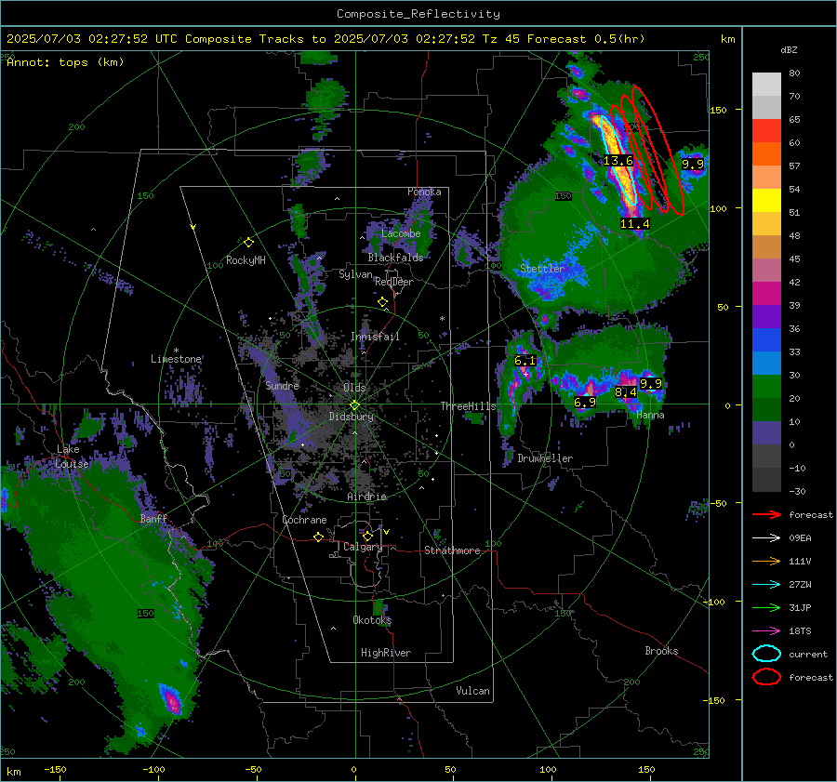This screenshot has width=837, height=782.
Task: Click the Lacombe city label
Action: coord(401,233)
